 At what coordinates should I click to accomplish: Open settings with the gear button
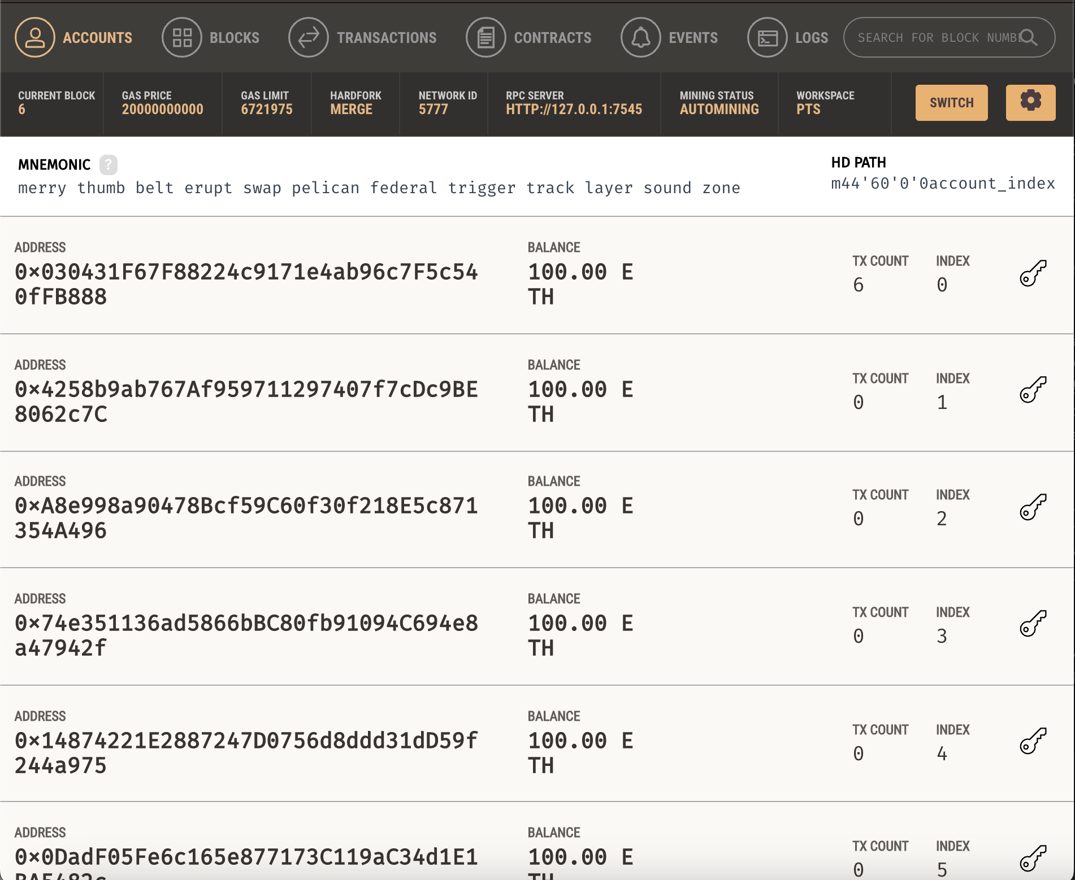(1031, 103)
